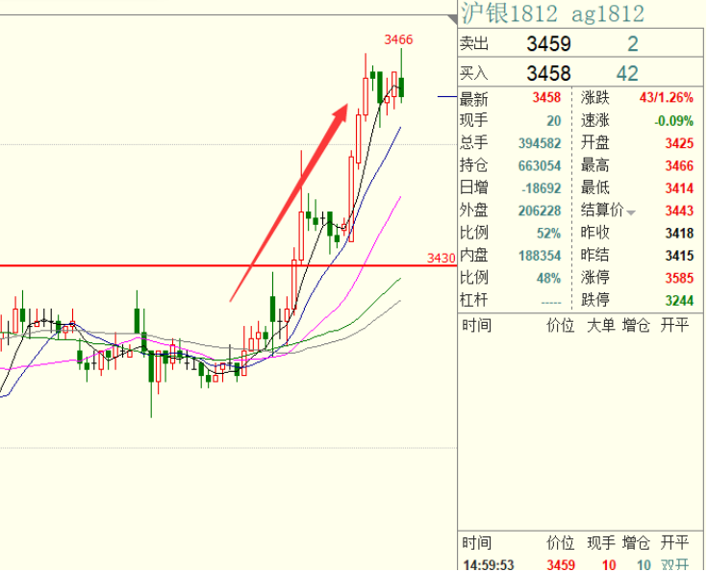Click the sell volume 2

(x=633, y=43)
